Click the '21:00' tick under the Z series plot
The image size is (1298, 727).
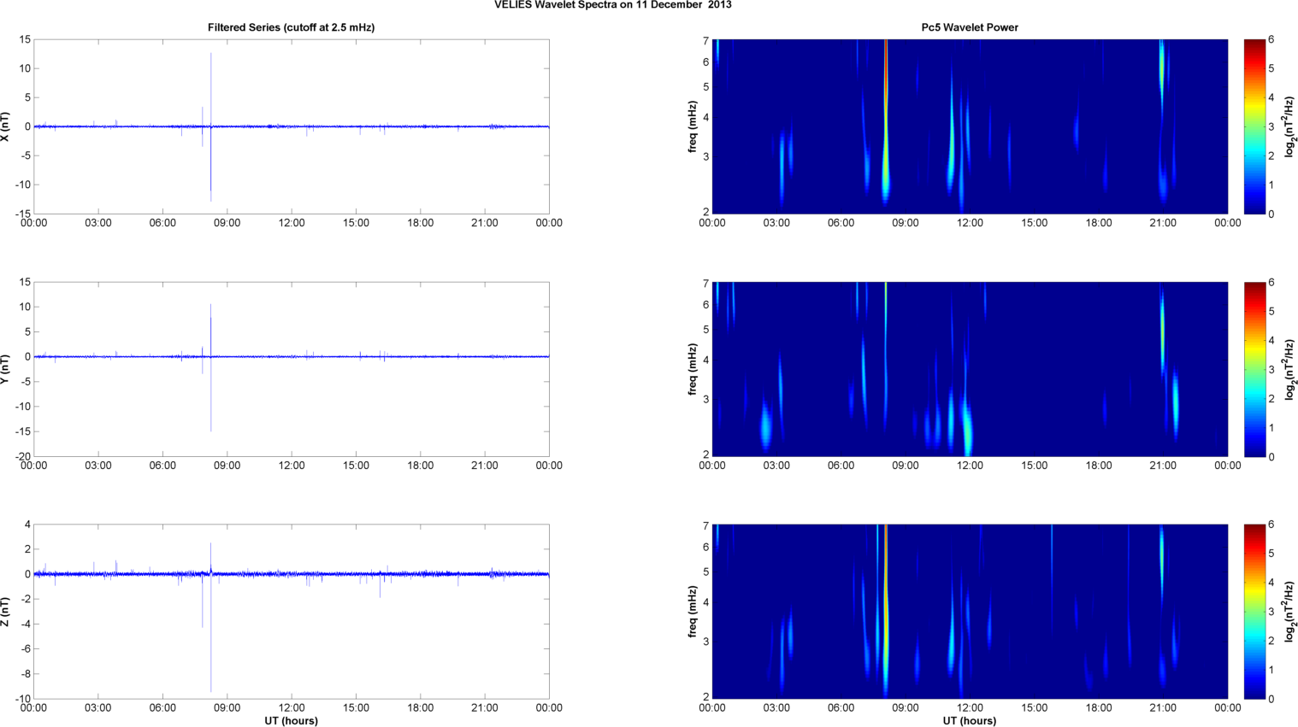[x=485, y=708]
